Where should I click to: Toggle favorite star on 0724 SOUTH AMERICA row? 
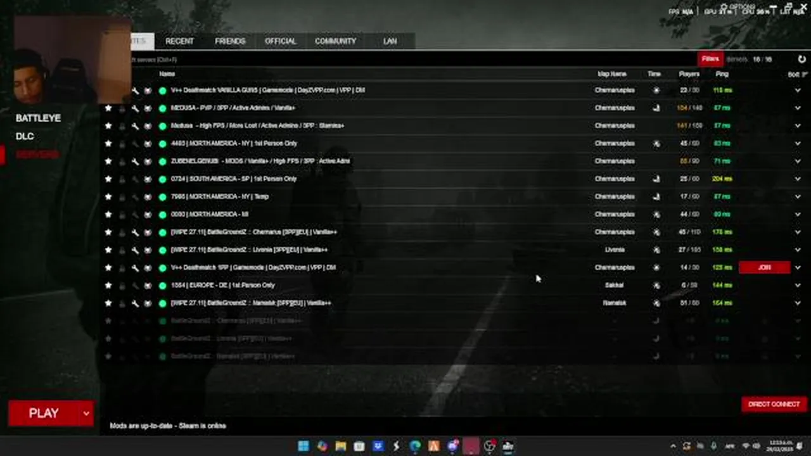[x=108, y=179]
